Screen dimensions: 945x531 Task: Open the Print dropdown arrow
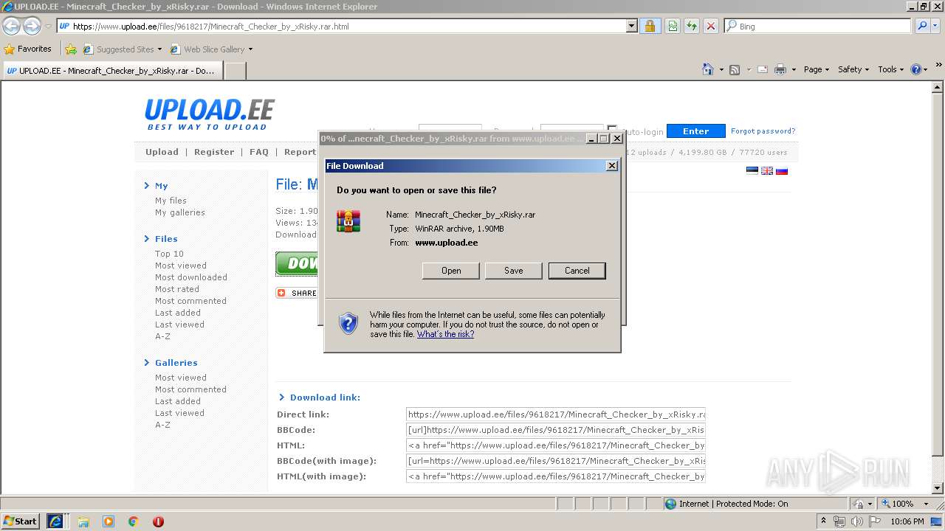coord(794,69)
